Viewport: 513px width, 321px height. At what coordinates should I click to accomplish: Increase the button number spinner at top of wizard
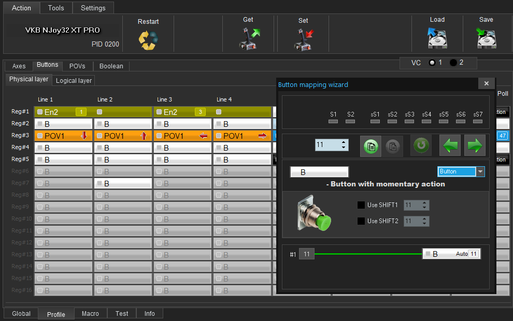tap(344, 142)
